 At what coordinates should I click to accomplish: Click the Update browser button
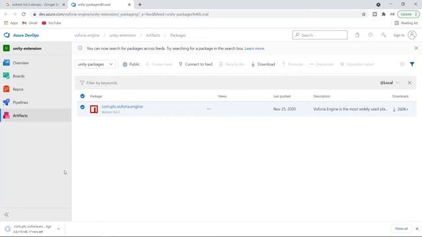(408, 14)
